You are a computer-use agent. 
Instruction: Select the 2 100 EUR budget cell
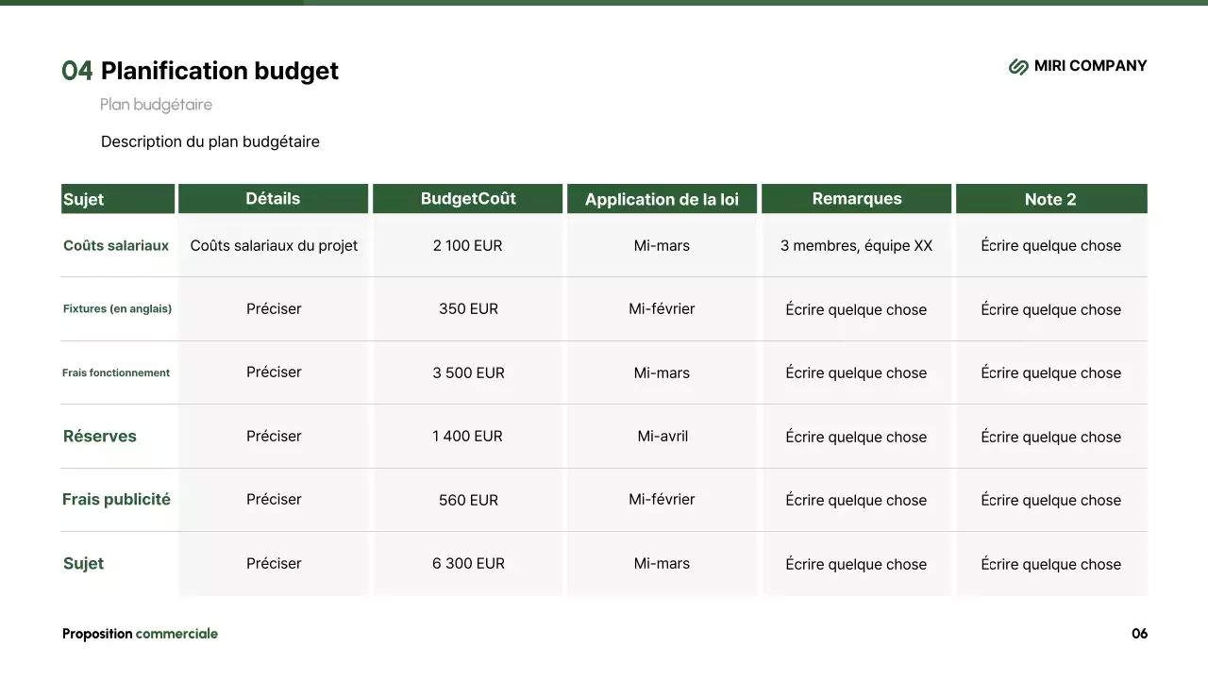[x=468, y=245]
